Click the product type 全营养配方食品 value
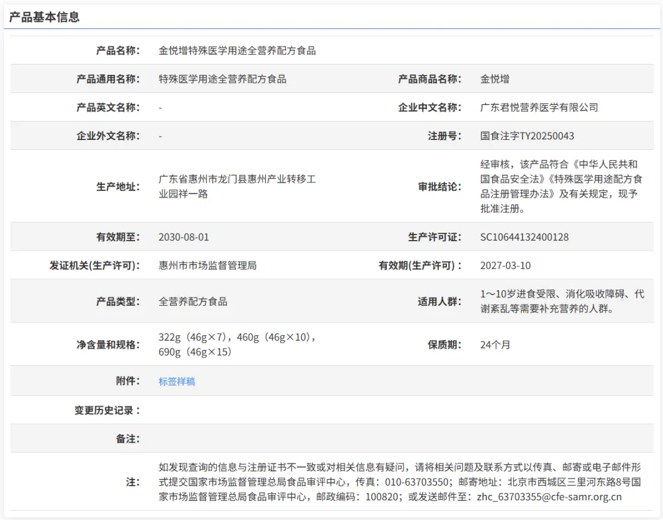This screenshot has height=520, width=663. (193, 301)
